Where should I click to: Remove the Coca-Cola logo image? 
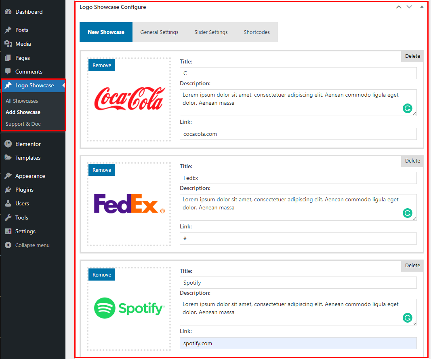[102, 65]
